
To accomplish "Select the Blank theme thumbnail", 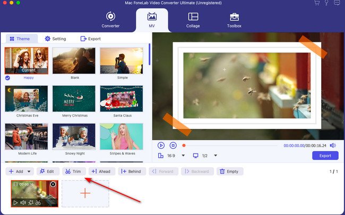I will pos(74,60).
